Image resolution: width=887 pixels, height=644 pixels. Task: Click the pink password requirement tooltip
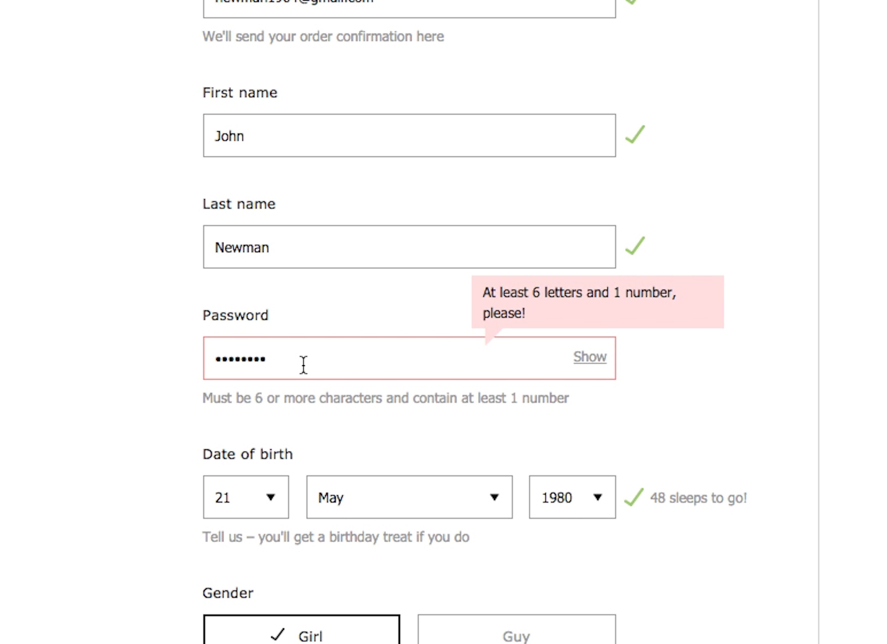pos(597,302)
